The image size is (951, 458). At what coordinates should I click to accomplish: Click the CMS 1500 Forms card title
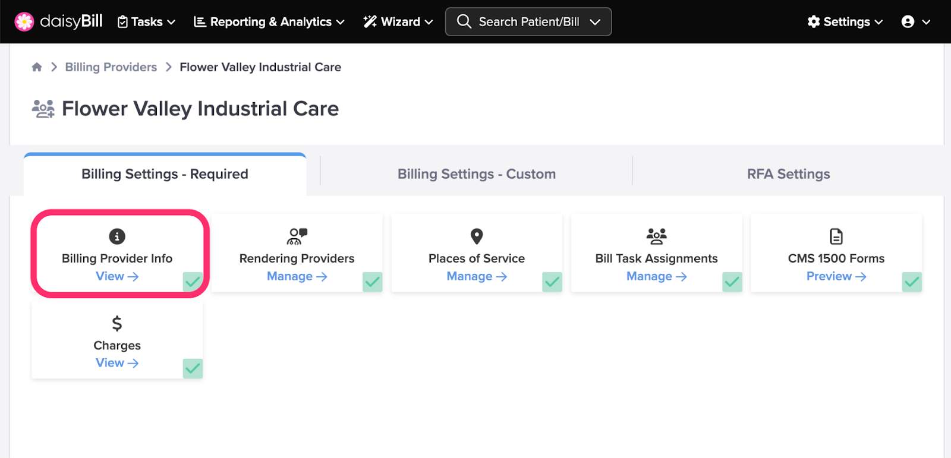point(836,258)
